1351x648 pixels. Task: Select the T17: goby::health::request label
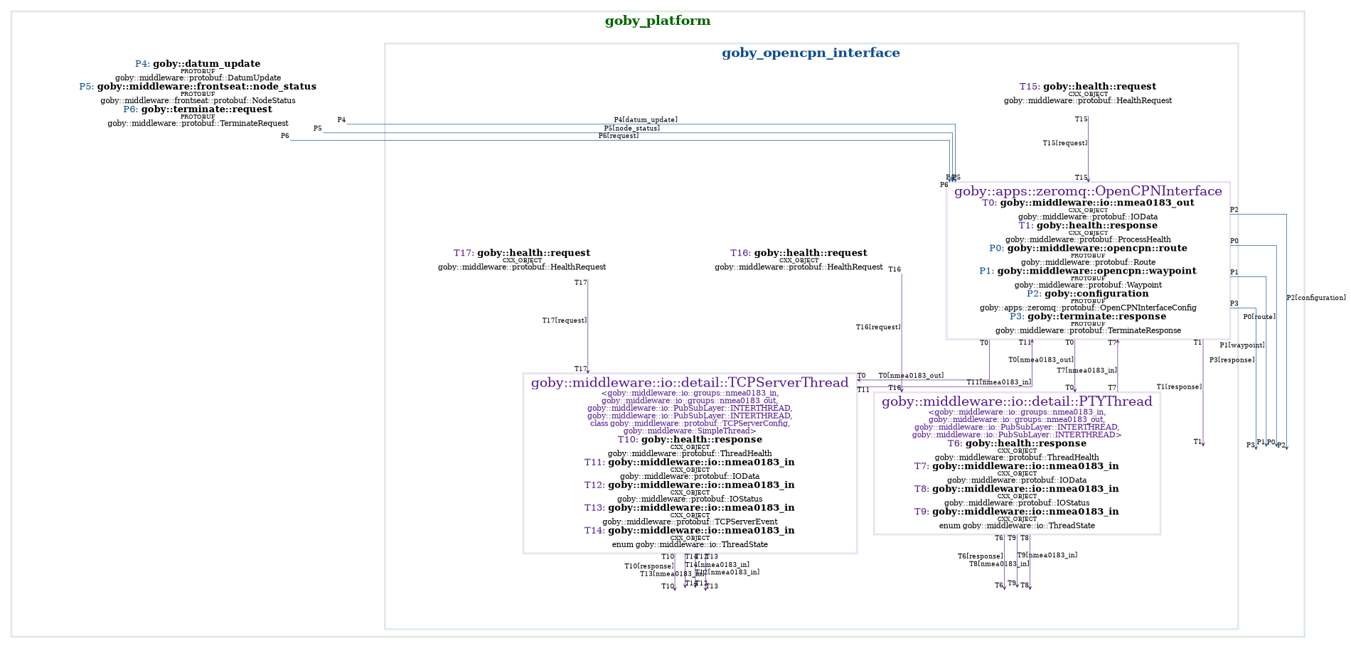[523, 252]
